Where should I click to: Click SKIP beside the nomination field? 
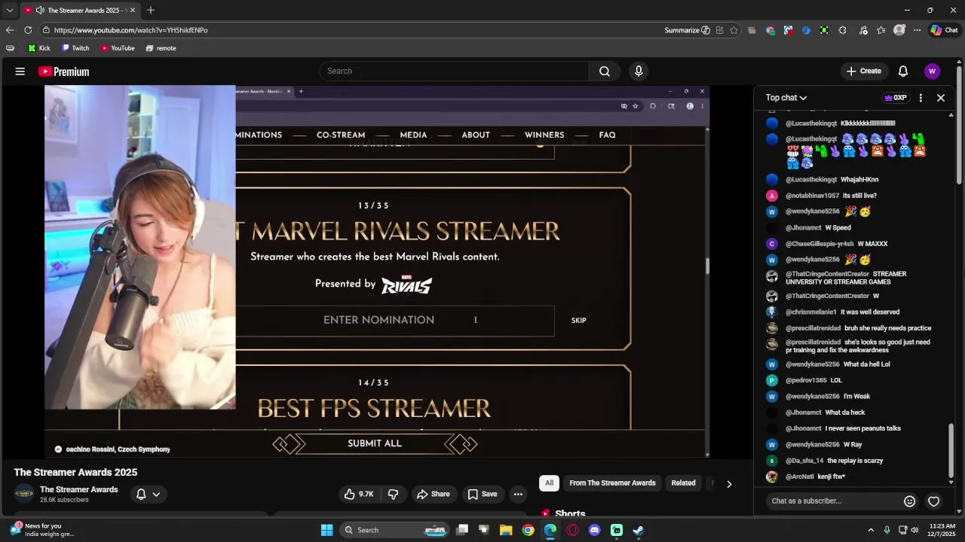[578, 321]
